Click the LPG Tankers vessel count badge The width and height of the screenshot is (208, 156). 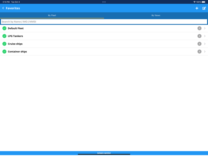[199, 36]
